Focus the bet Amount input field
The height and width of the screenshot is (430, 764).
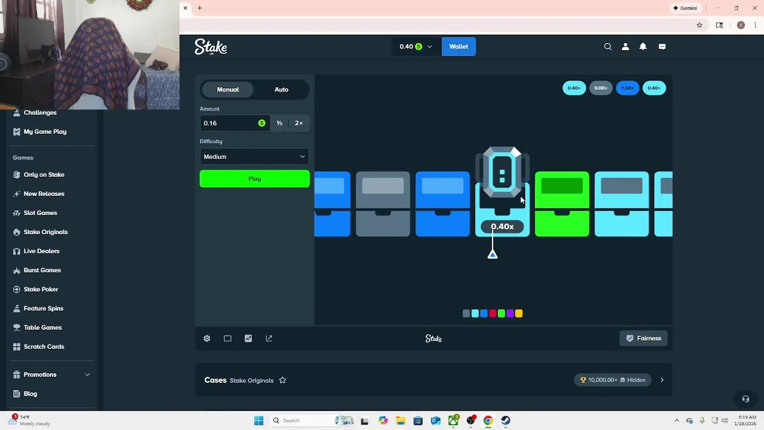coord(234,123)
